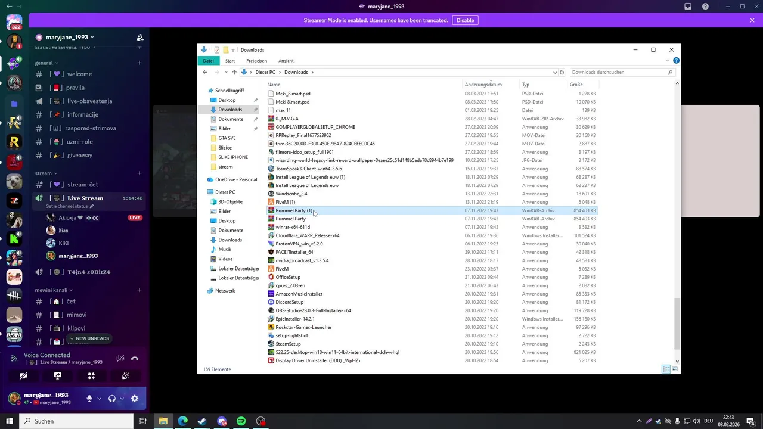The image size is (763, 429).
Task: Open the Discord inbox icon in title bar
Action: [688, 7]
